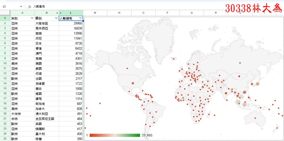Select 非洲 cell in row 21
284x141 pixels.
[22, 119]
